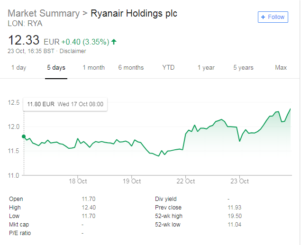
Task: Open the Market Summary link
Action: point(44,13)
